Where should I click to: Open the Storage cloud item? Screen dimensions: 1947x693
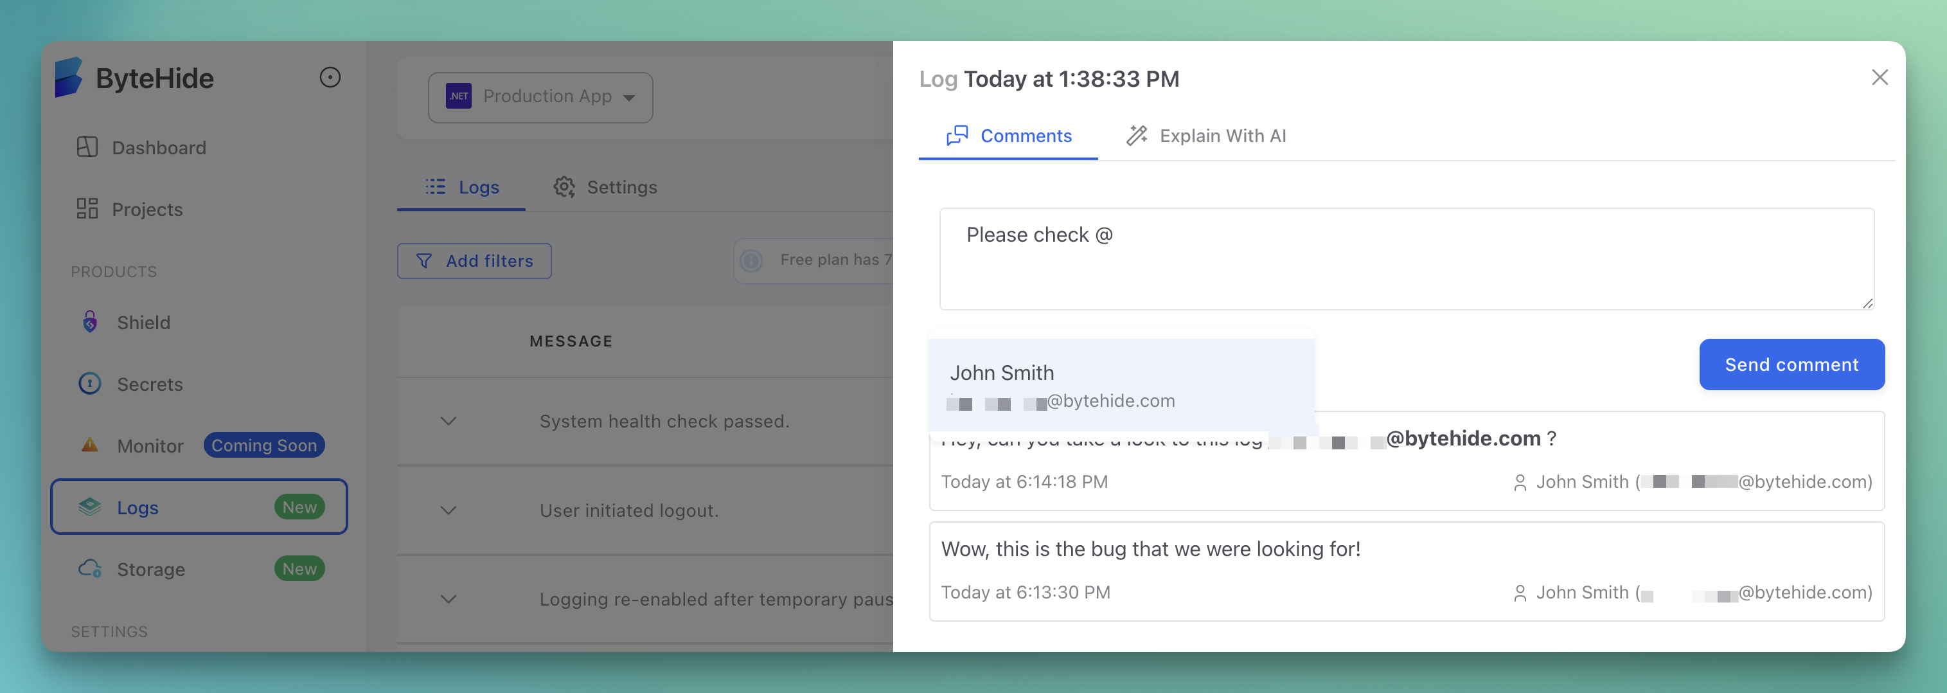(150, 569)
